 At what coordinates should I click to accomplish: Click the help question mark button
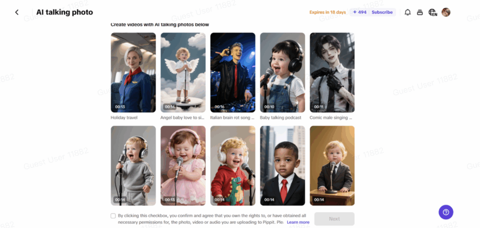pos(446,212)
